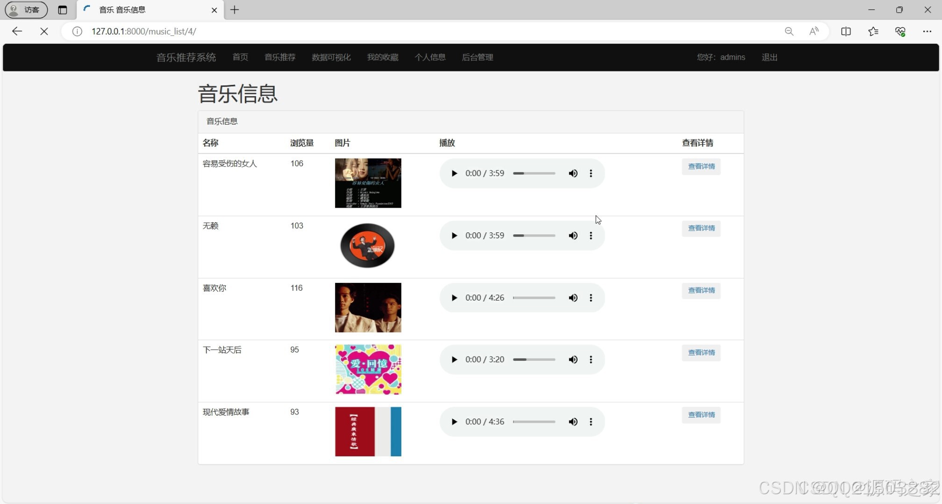The image size is (942, 504).
Task: Click 查看详情 for 无赖
Action: 701,229
